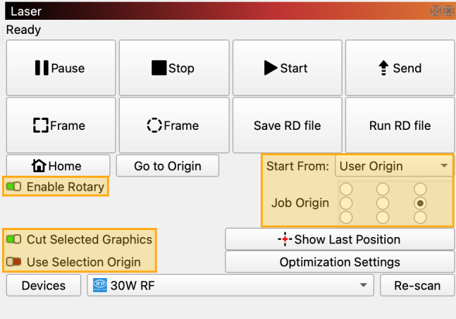This screenshot has height=319, width=456.
Task: Enable the Use Selection Origin switch
Action: 14,262
